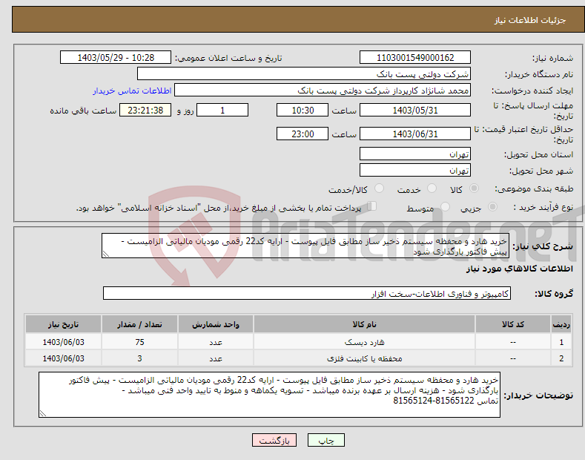Click the اطلاعات کالاهای مورد نیاز section heading
This screenshot has height=460, width=585.
[519, 269]
